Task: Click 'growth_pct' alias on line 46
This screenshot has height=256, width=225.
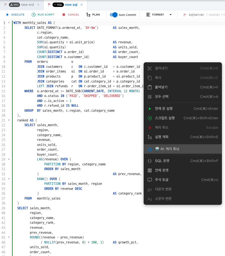Action: click(127, 242)
